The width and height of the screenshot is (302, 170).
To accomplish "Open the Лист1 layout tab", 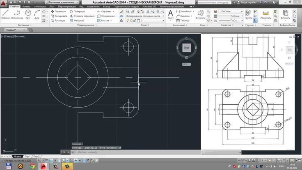I will 27,156.
